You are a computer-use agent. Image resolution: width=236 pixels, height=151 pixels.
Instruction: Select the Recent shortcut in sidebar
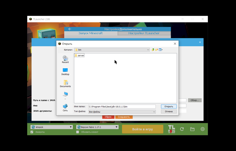click(65, 59)
